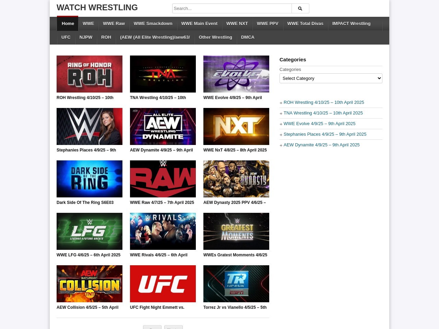This screenshot has width=439, height=329.
Task: Open the UFC menu item
Action: [x=66, y=37]
